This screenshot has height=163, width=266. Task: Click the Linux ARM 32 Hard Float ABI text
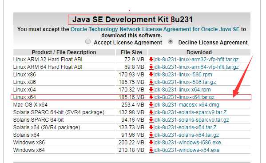pos(48,60)
